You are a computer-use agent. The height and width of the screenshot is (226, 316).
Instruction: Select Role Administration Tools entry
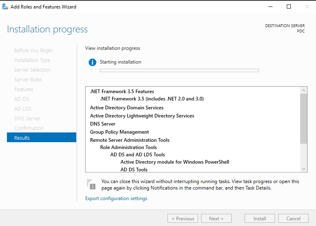click(x=128, y=147)
